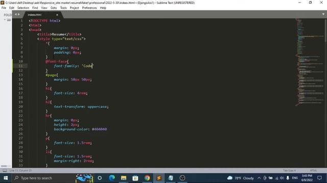Click the Resume title text
This screenshot has height=183, width=327.
point(58,34)
